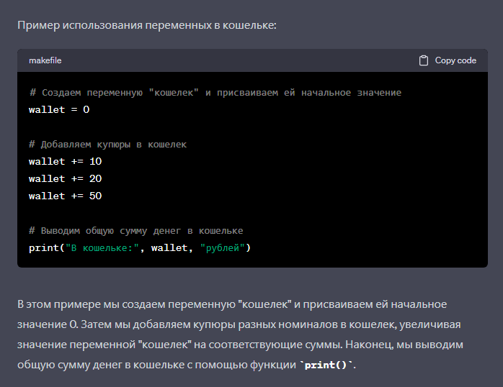Screen dimensions: 503x387
Task: Click the heading "Пример использования переменных в кошельке:"
Action: 147,25
